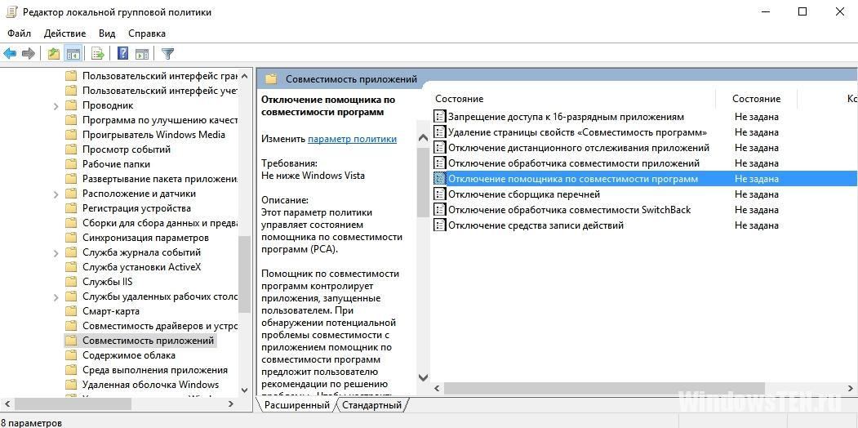Open the Действие menu
Viewport: 858px width, 428px height.
tap(65, 33)
